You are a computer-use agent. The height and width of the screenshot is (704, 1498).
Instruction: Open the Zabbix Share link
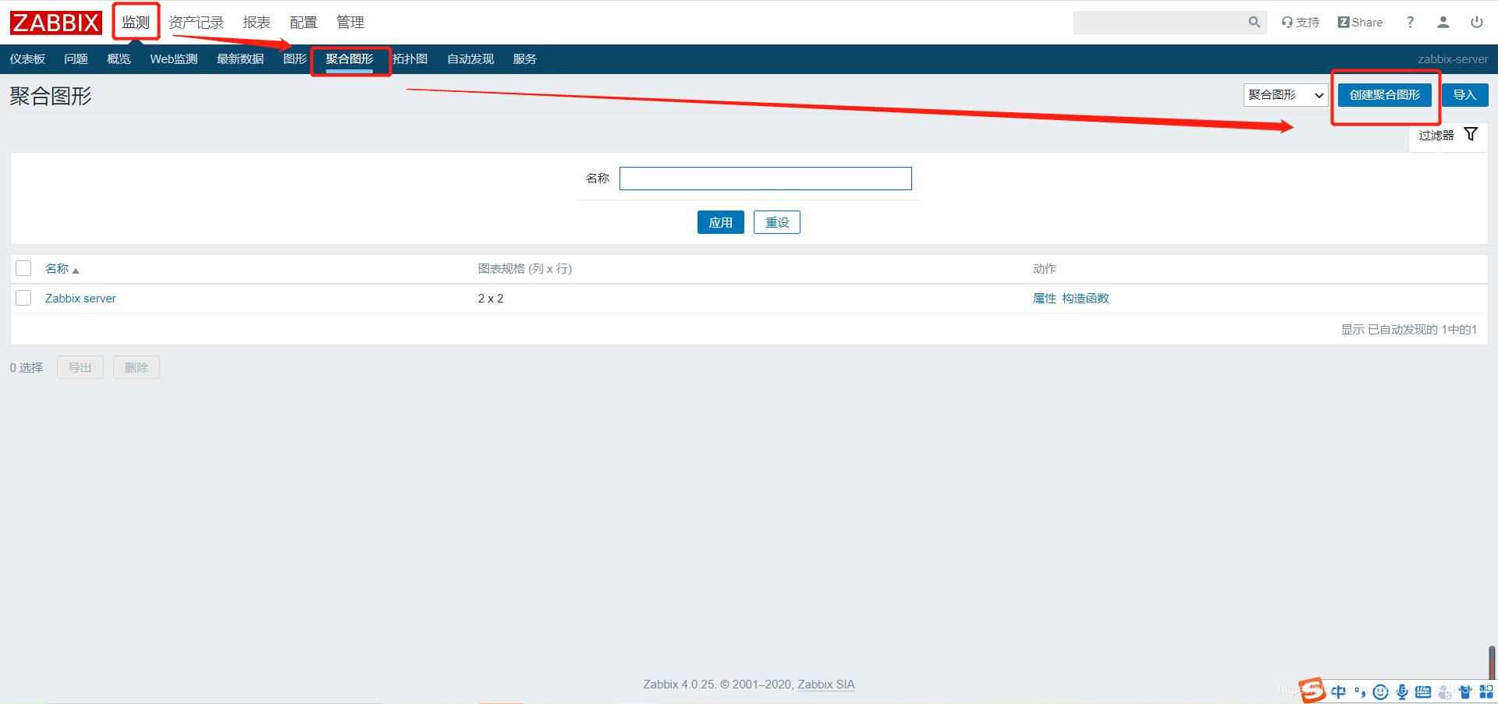pyautogui.click(x=1360, y=23)
